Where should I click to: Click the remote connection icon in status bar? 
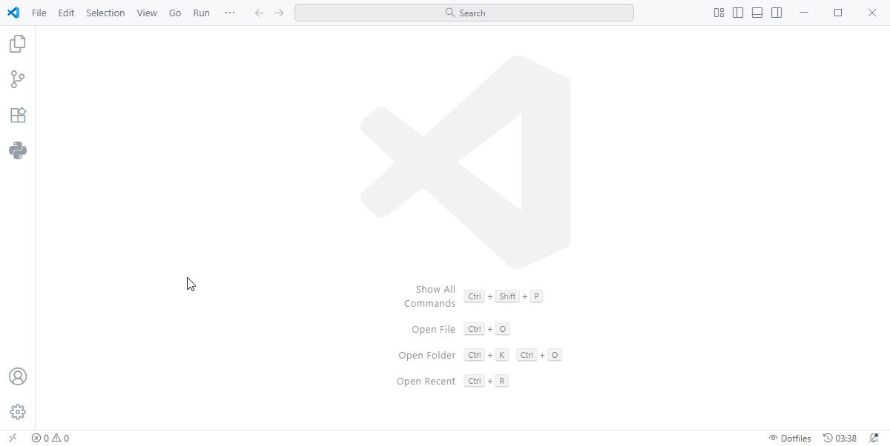coord(10,438)
